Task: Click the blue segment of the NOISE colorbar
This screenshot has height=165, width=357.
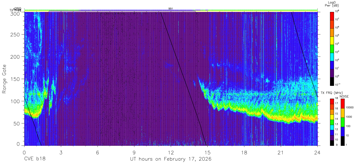Action: 342,132
